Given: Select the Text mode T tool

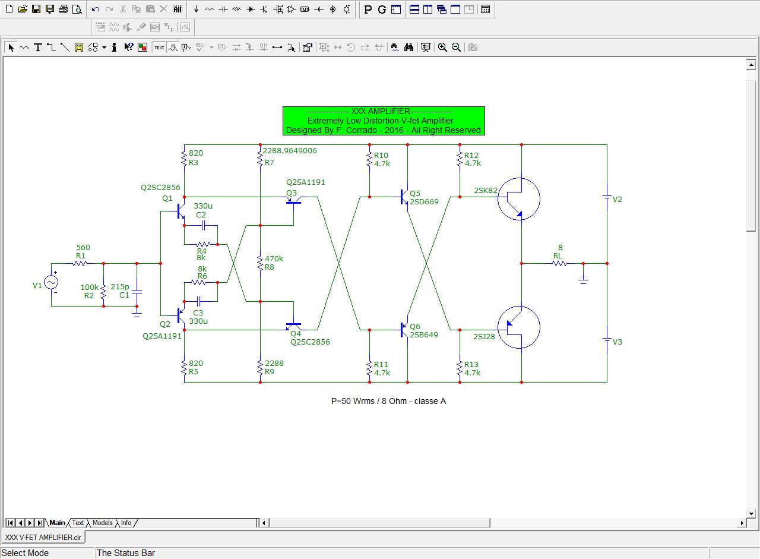Looking at the screenshot, I should coord(38,48).
